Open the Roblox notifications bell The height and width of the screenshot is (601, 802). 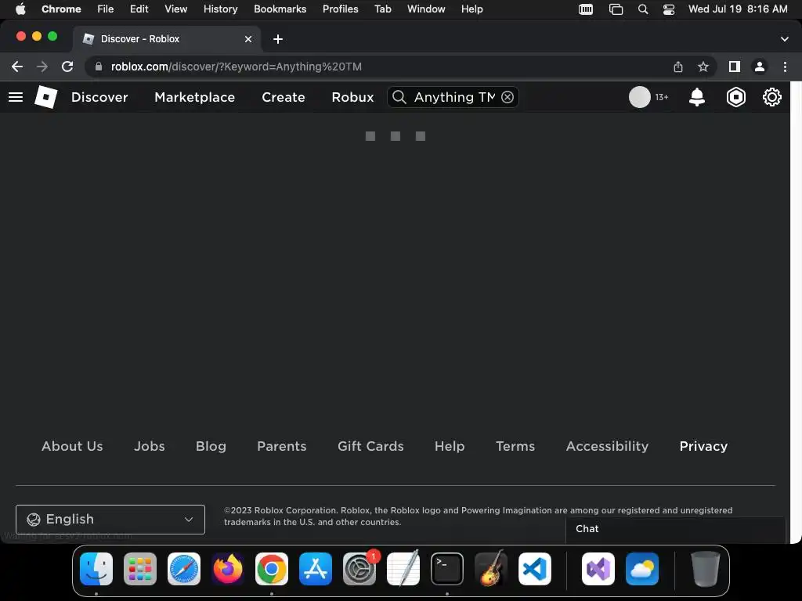click(696, 97)
